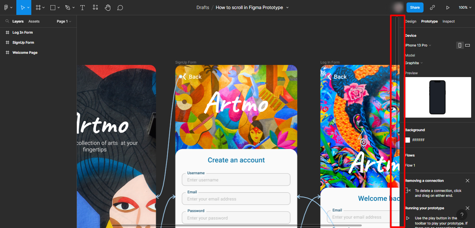Select the Move tool
The width and height of the screenshot is (475, 228).
click(x=23, y=7)
